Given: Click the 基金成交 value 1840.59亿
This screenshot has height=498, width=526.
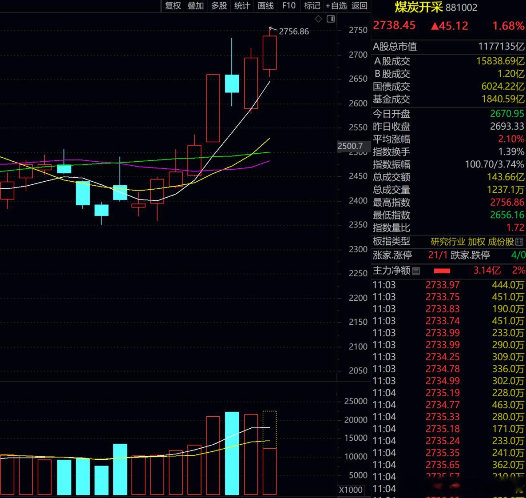Looking at the screenshot, I should click(503, 99).
